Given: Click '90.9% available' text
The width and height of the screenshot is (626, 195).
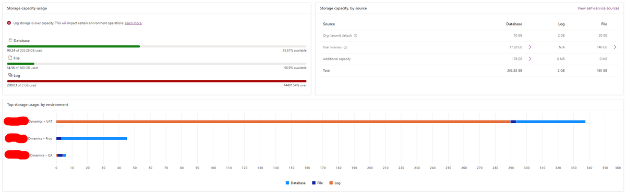Looking at the screenshot, I should coord(295,68).
